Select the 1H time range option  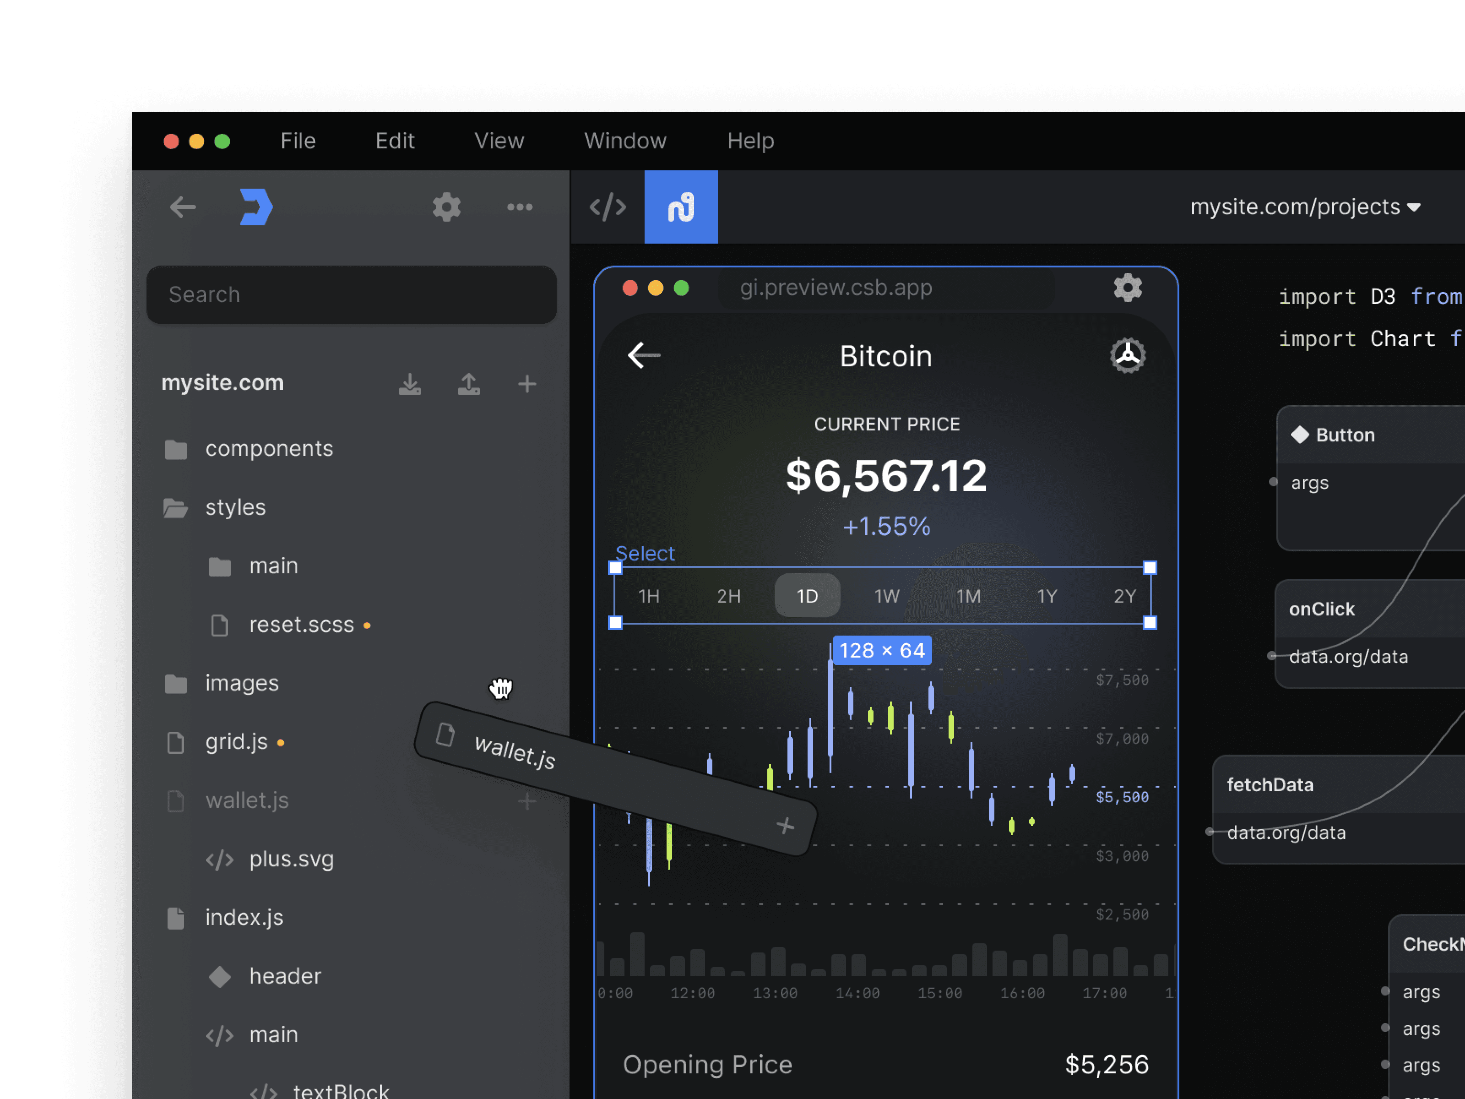pos(648,596)
